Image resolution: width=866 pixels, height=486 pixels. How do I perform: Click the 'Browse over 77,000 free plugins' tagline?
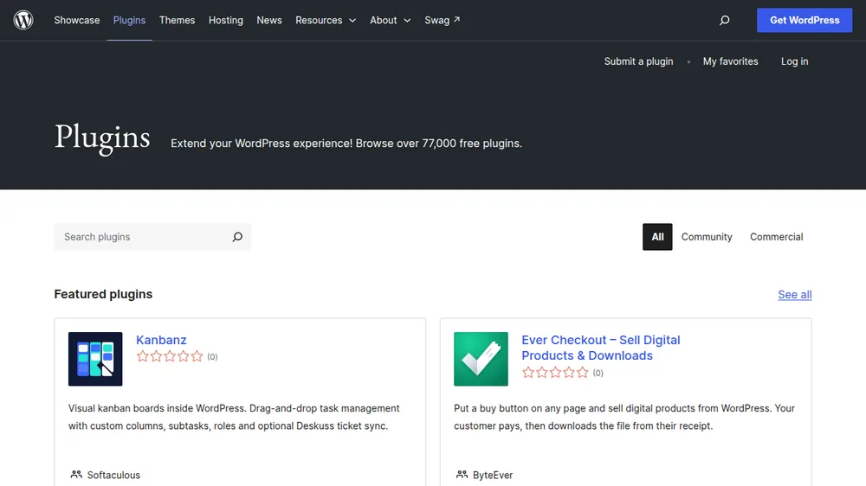(x=439, y=144)
